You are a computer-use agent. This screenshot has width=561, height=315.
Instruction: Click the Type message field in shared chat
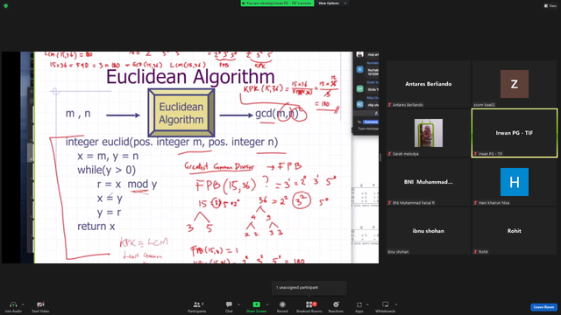368,129
